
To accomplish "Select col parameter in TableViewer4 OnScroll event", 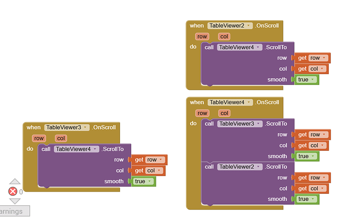I will (224, 113).
